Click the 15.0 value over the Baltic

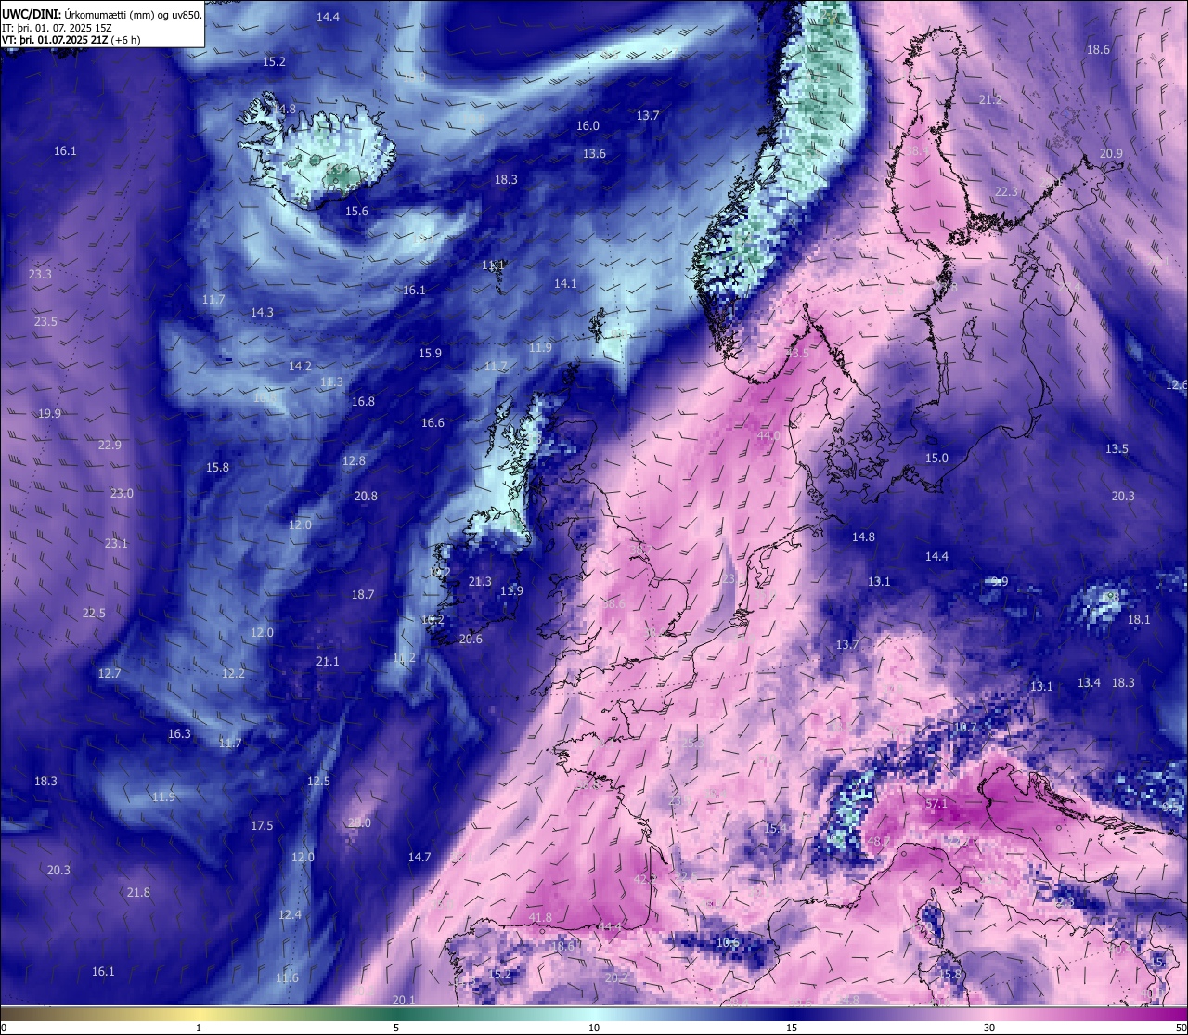point(936,458)
